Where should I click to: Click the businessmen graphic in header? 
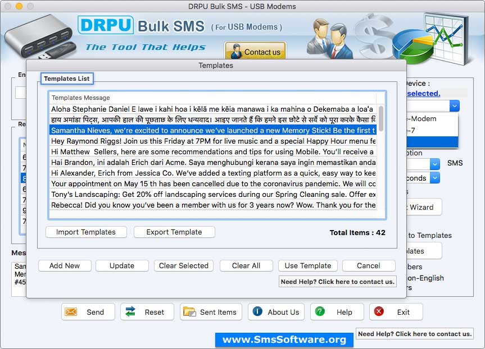(330, 39)
